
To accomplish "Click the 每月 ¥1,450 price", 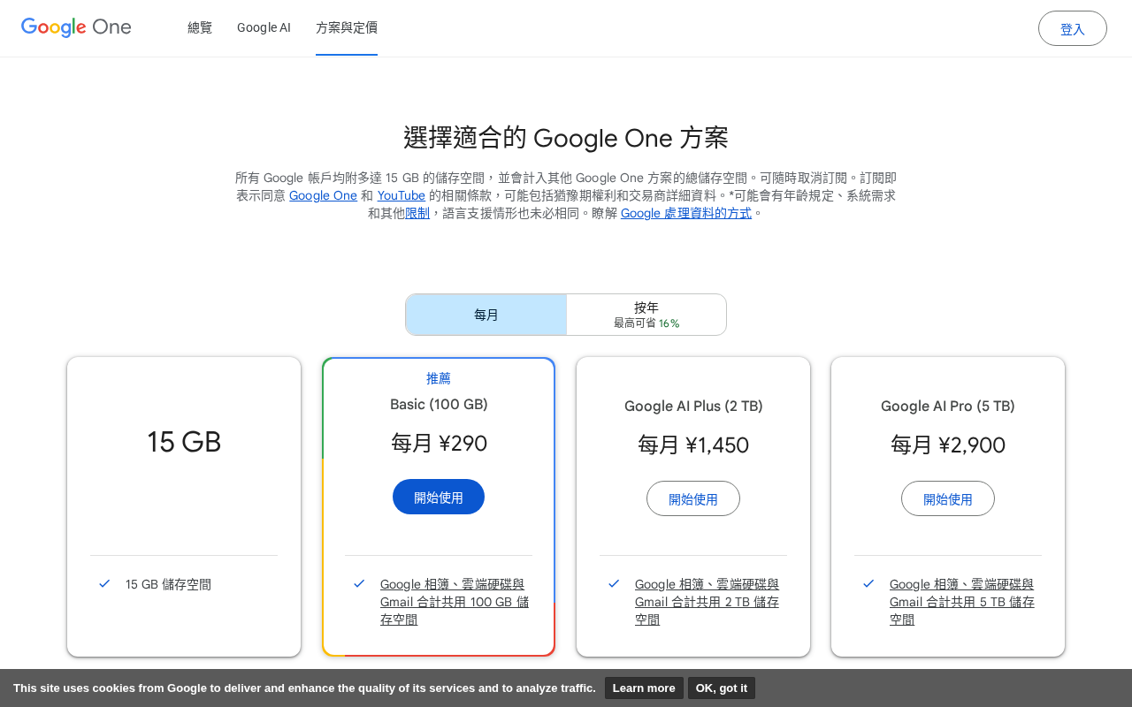I will click(693, 445).
